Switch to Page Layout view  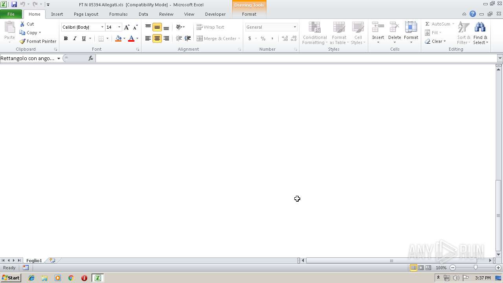click(421, 268)
